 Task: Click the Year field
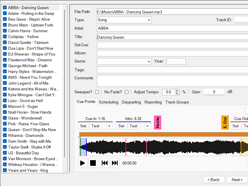pos(176,61)
